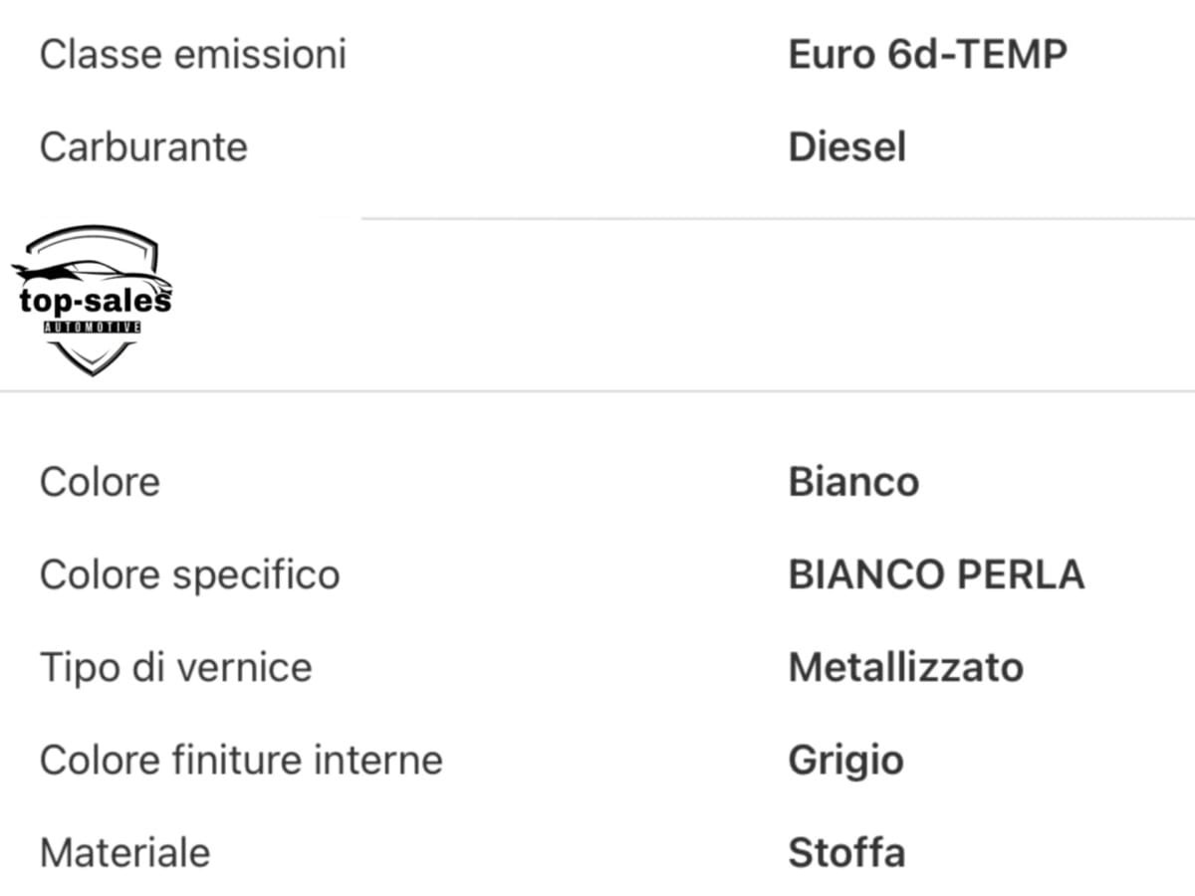
Task: Click the standalone 'Colore' row label
Action: 100,482
